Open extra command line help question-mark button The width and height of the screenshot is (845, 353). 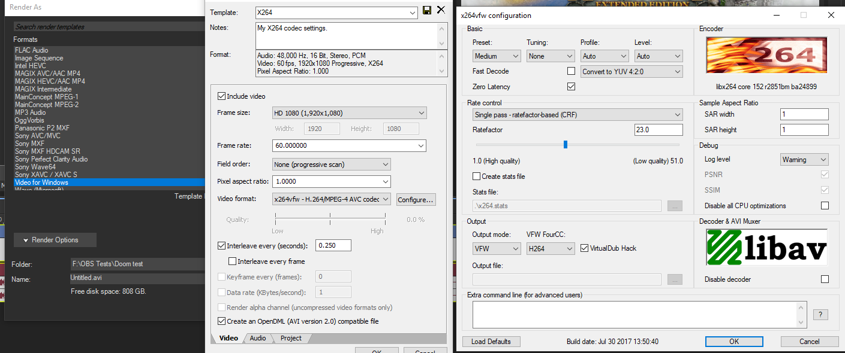[x=820, y=315]
